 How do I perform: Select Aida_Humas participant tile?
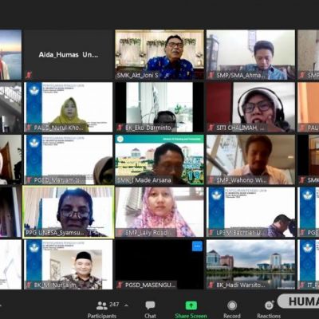pos(69,55)
